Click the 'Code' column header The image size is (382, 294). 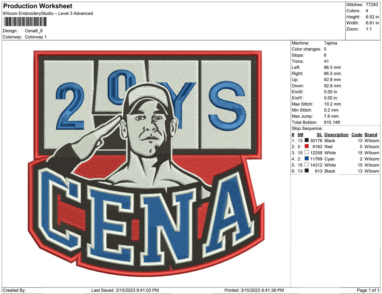[357, 134]
